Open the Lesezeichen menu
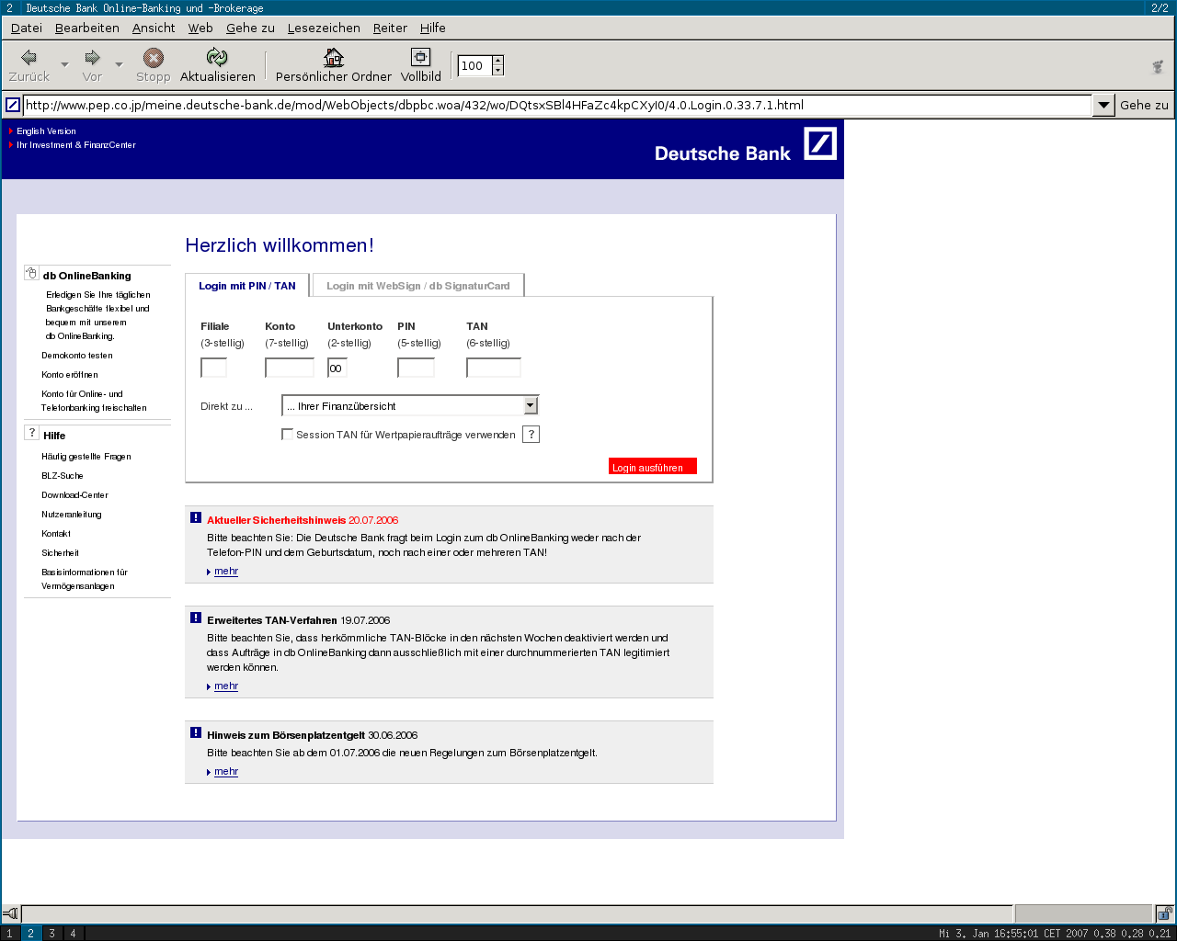 click(x=324, y=28)
